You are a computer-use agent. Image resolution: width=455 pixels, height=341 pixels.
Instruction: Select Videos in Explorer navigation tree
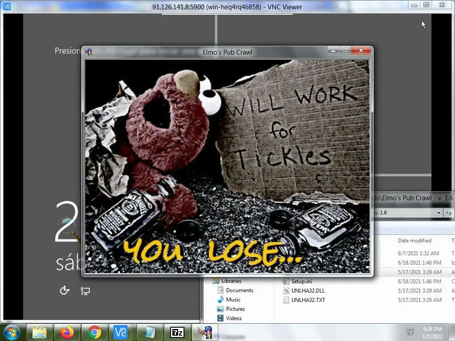click(x=234, y=318)
